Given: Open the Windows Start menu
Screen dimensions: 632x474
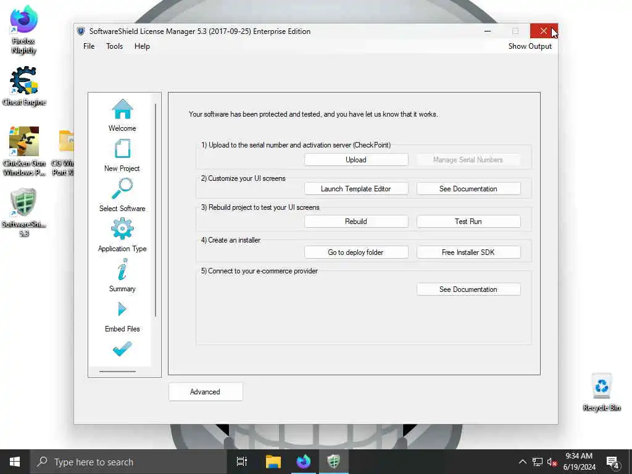Looking at the screenshot, I should (15, 462).
